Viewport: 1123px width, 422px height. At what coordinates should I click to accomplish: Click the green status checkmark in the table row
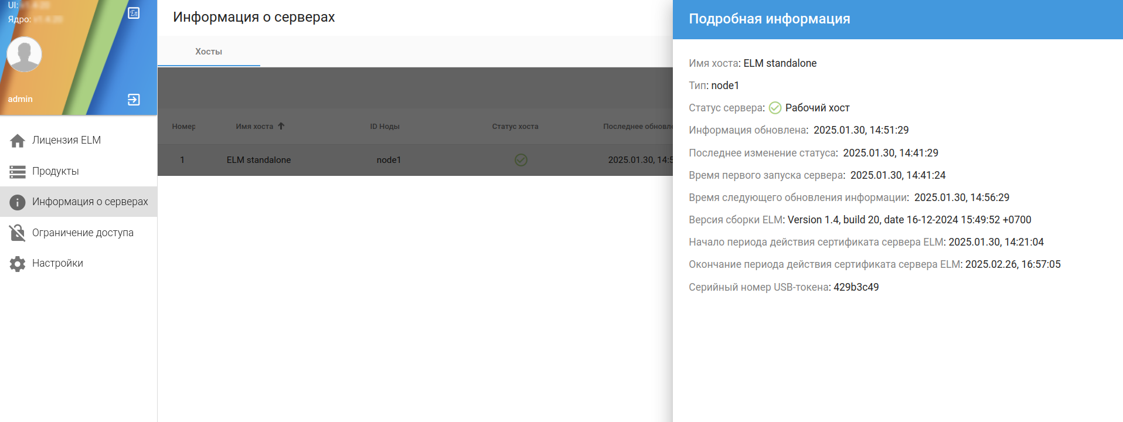click(521, 160)
